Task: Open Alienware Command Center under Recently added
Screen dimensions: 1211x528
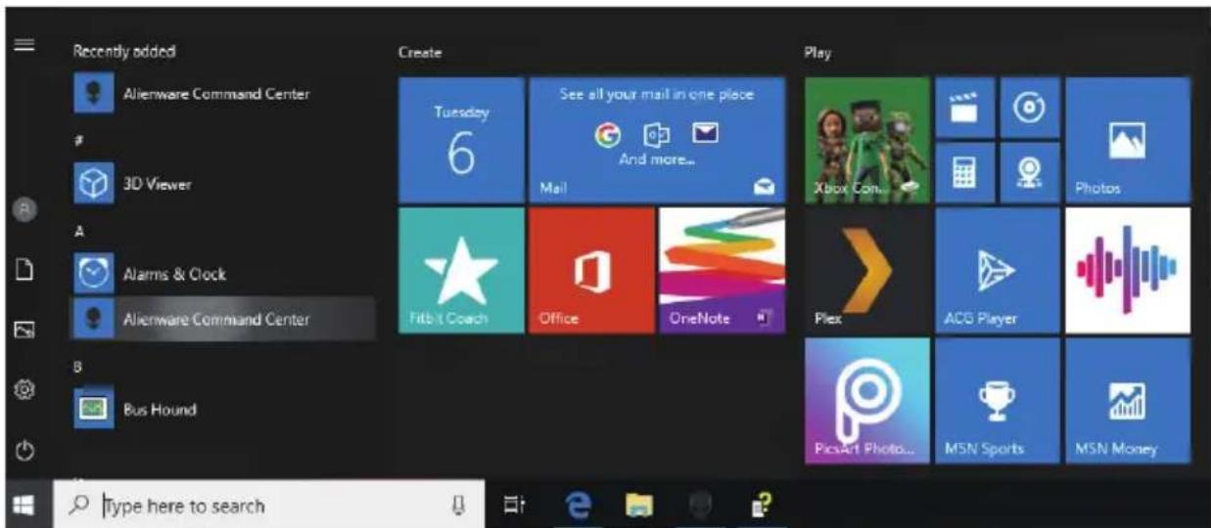Action: [223, 95]
